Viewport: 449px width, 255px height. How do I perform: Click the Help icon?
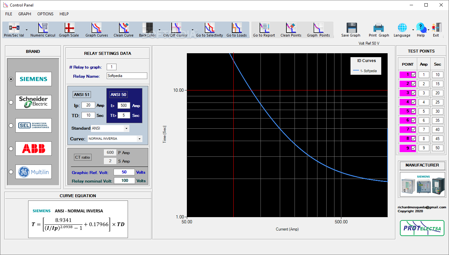421,27
